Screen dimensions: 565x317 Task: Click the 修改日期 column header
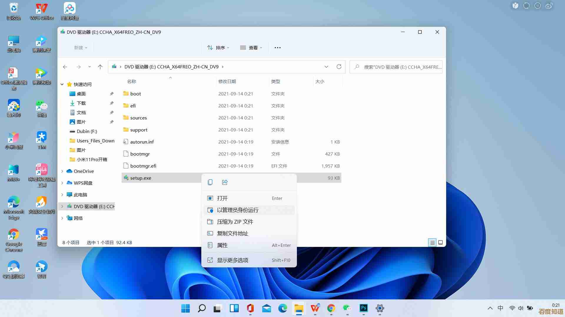point(227,81)
